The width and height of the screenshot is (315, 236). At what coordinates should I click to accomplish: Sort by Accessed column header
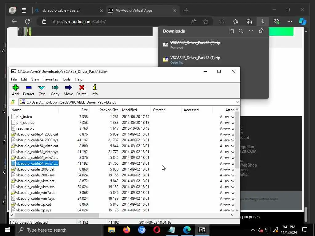pyautogui.click(x=197, y=110)
